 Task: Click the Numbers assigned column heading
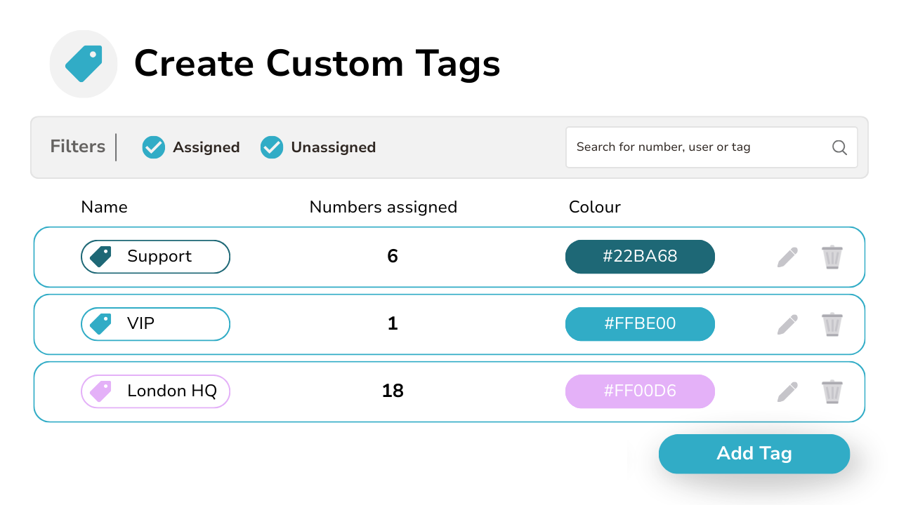(x=383, y=207)
